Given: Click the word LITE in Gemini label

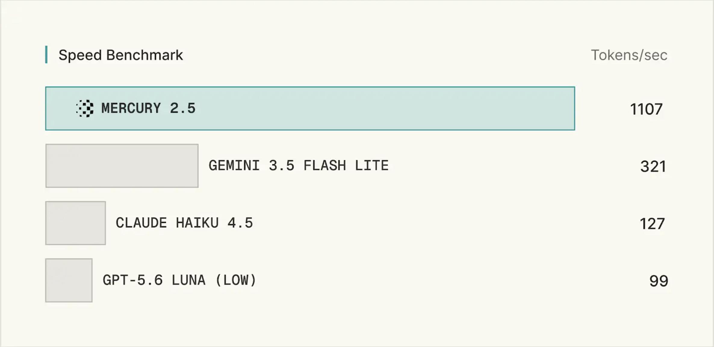Looking at the screenshot, I should 372,166.
